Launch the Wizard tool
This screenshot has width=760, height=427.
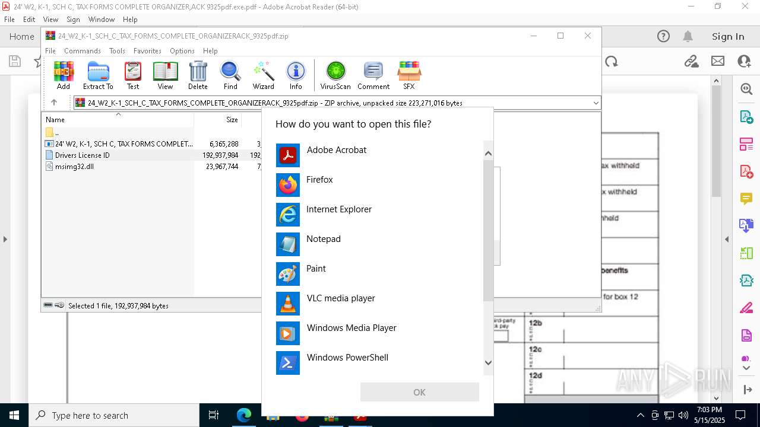tap(263, 75)
